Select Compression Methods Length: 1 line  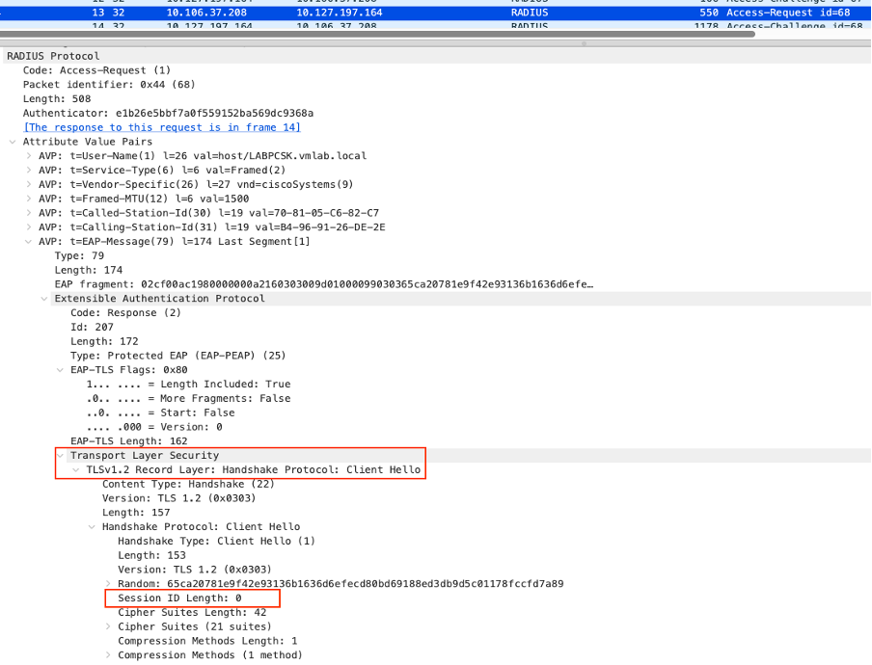click(207, 641)
